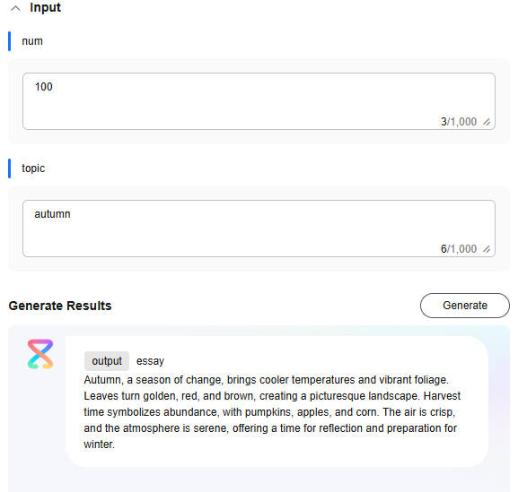
Task: Click the word winter in the essay
Action: point(99,445)
